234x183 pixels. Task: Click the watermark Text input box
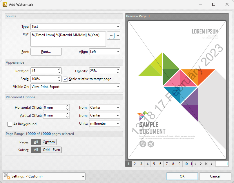pos(68,39)
